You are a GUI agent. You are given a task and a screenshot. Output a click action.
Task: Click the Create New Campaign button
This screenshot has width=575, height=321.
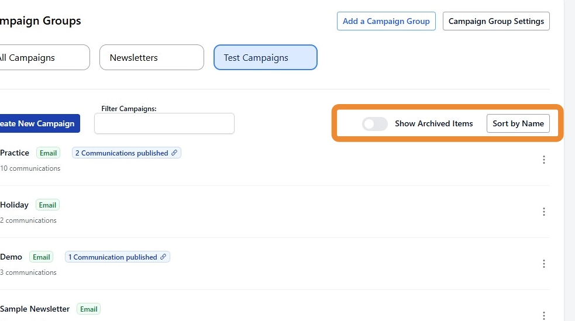point(37,123)
